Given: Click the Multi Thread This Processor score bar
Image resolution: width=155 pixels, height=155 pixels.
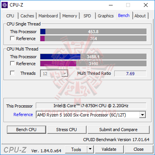Looking at the screenshot, I should click(93, 57).
